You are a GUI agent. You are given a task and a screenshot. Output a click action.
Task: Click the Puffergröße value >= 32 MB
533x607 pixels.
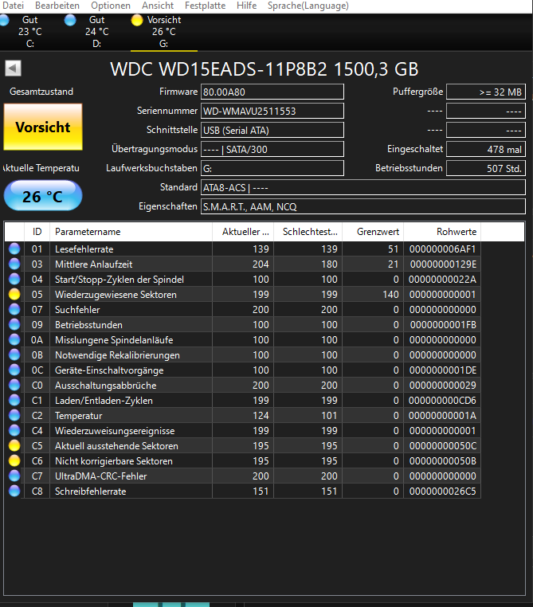486,92
